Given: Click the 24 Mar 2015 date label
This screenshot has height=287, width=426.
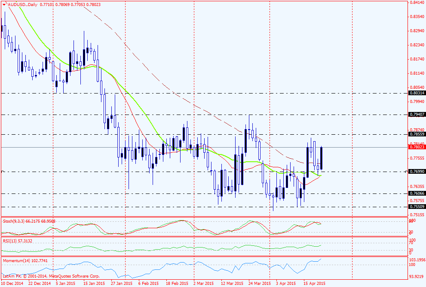Looking at the screenshot, I should (259, 284).
